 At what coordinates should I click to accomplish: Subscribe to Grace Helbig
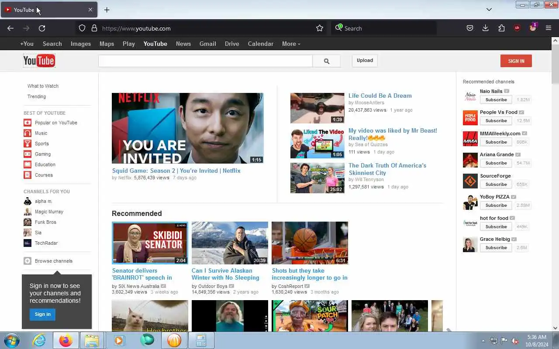coord(496,248)
